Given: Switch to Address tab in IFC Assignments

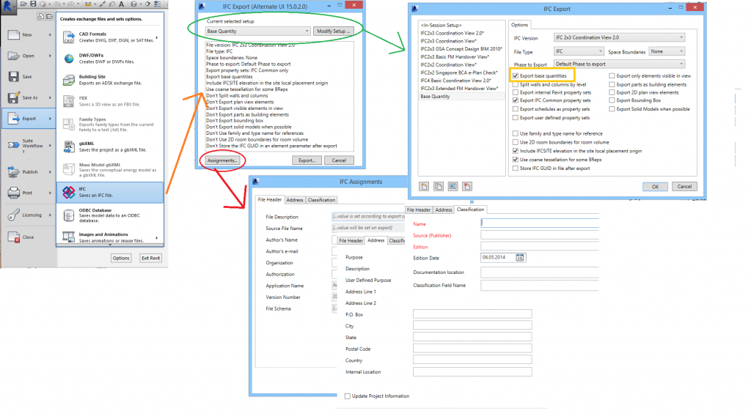Looking at the screenshot, I should (295, 199).
